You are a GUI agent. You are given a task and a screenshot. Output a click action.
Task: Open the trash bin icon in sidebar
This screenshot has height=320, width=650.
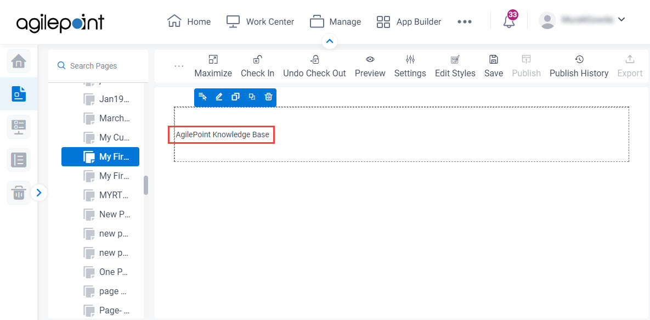19,193
